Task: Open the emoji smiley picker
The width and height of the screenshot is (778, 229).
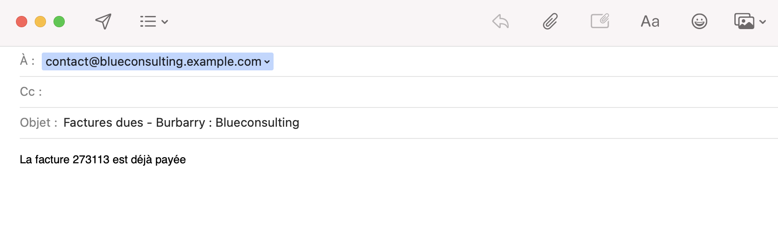Action: (699, 22)
